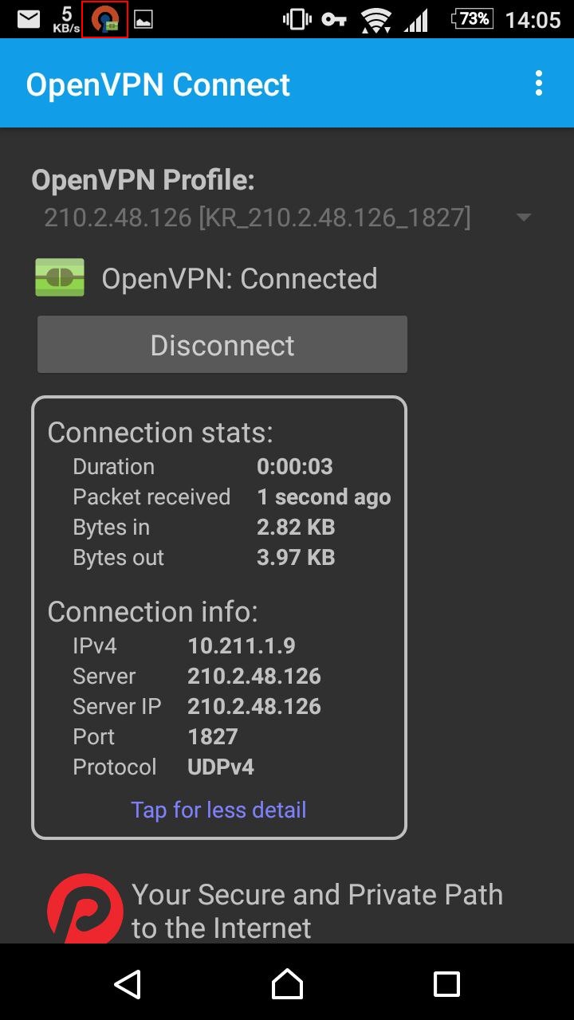Open recent apps with square button
Image resolution: width=574 pixels, height=1020 pixels.
[x=446, y=984]
